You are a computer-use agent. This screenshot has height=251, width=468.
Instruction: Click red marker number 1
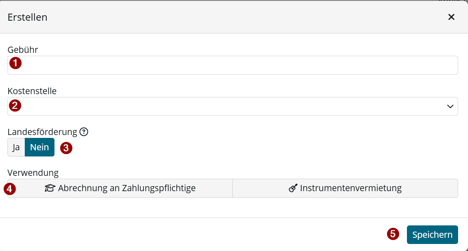pyautogui.click(x=16, y=63)
